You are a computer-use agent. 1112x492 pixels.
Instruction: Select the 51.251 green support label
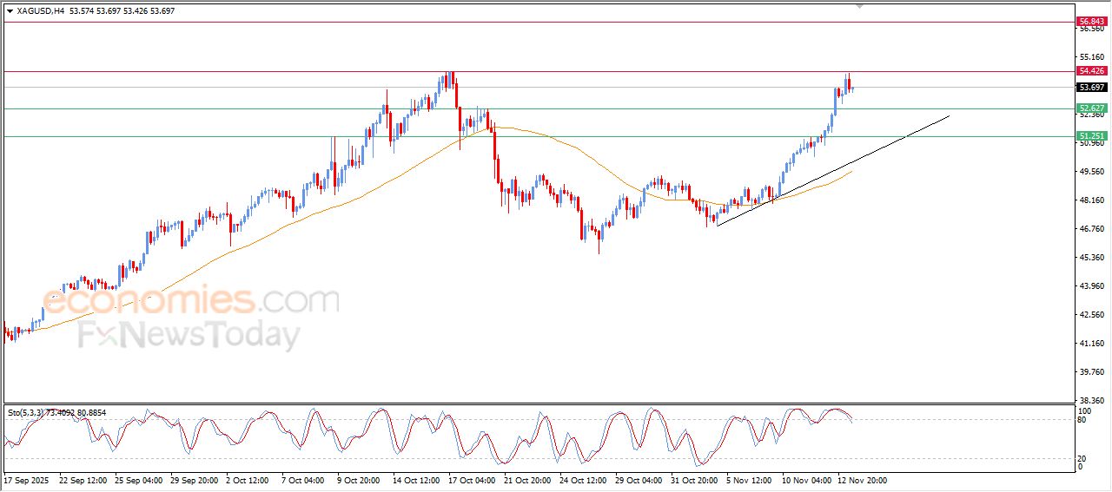(1091, 136)
